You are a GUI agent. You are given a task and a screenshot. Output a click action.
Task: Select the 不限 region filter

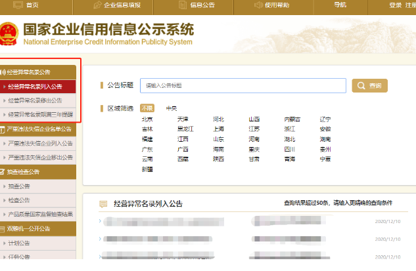tap(147, 108)
